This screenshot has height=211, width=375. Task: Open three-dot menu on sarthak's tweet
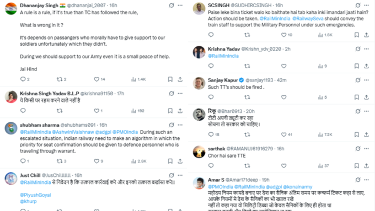[x=366, y=149]
